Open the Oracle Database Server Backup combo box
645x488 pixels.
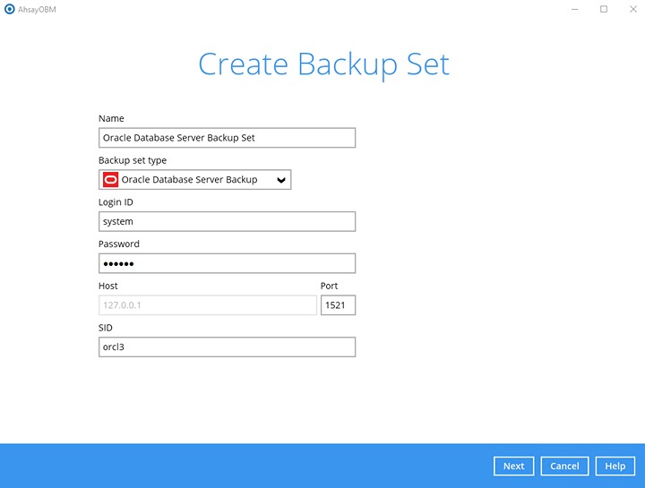[194, 180]
